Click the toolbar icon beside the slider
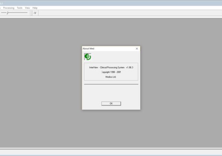The height and width of the screenshot is (156, 222). point(35,13)
